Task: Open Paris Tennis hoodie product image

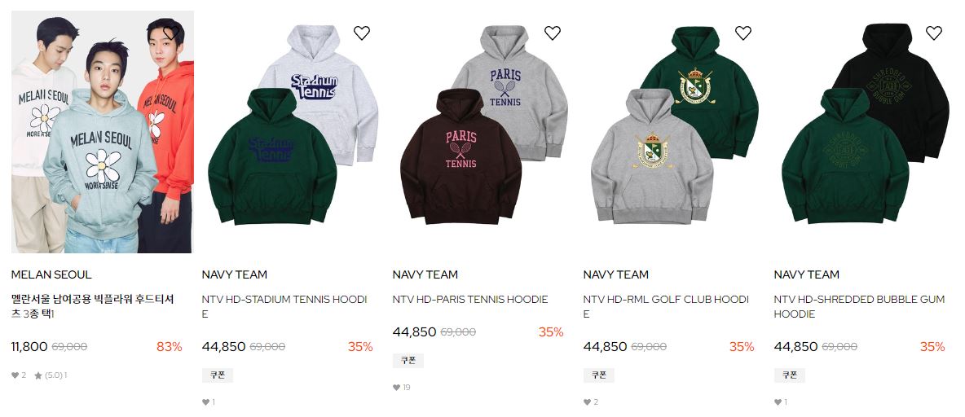Action: point(484,132)
